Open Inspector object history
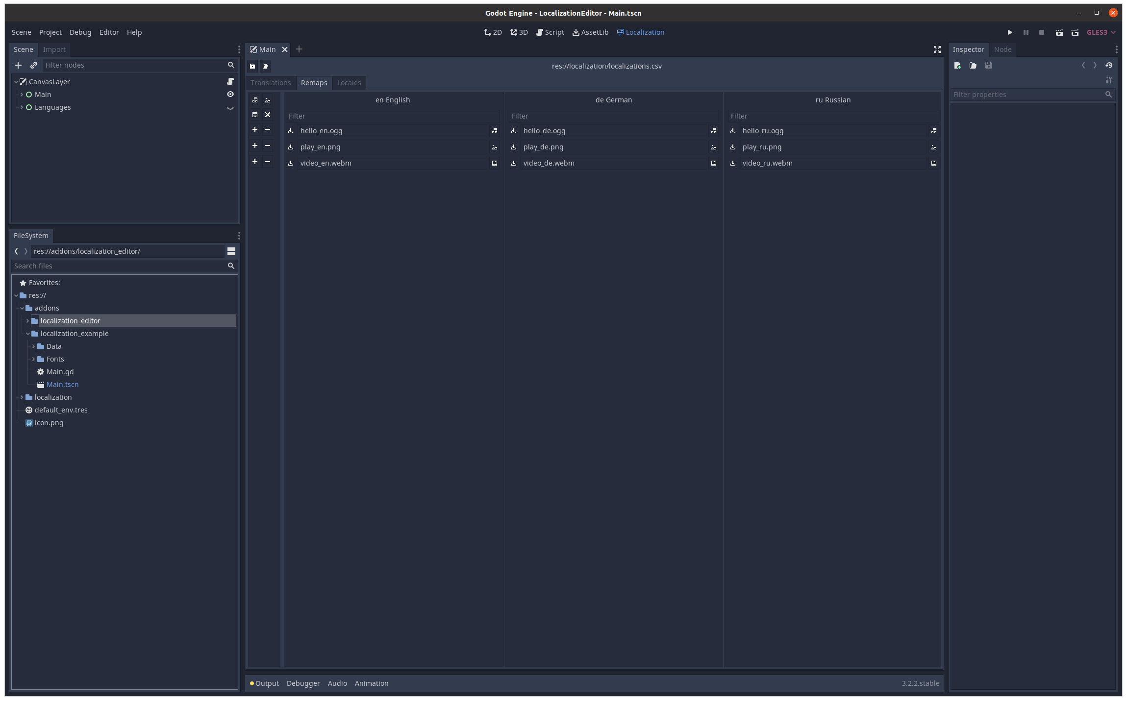The height and width of the screenshot is (701, 1127). (x=1109, y=65)
